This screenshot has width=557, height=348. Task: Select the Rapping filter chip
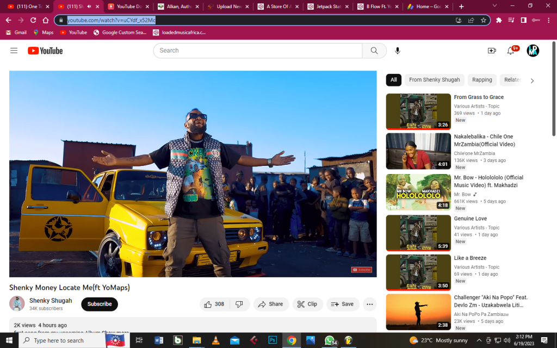click(482, 80)
